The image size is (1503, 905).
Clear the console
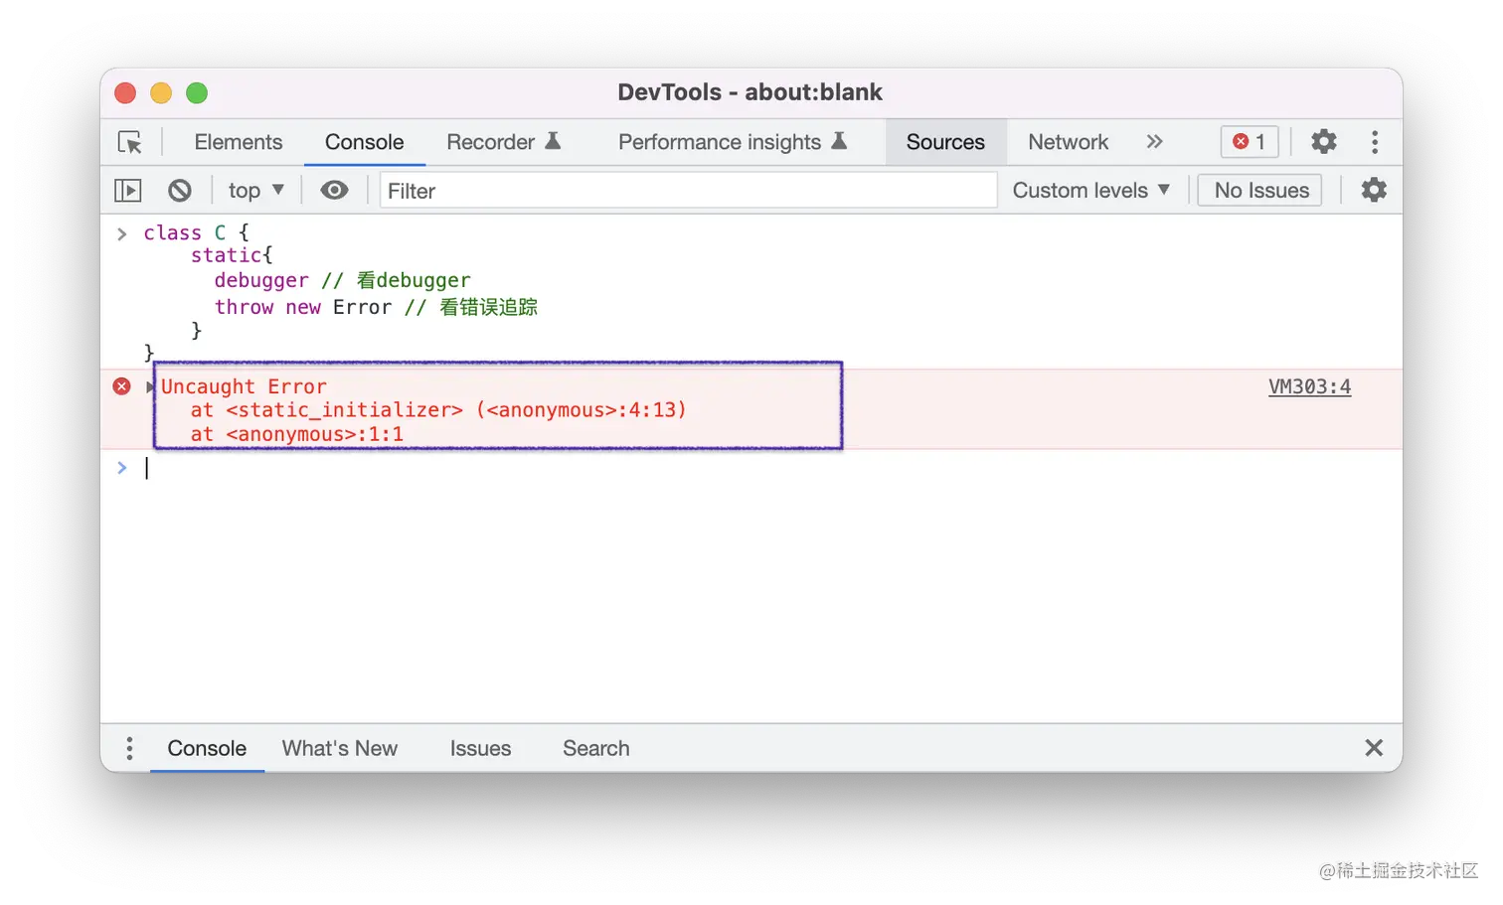(x=180, y=190)
